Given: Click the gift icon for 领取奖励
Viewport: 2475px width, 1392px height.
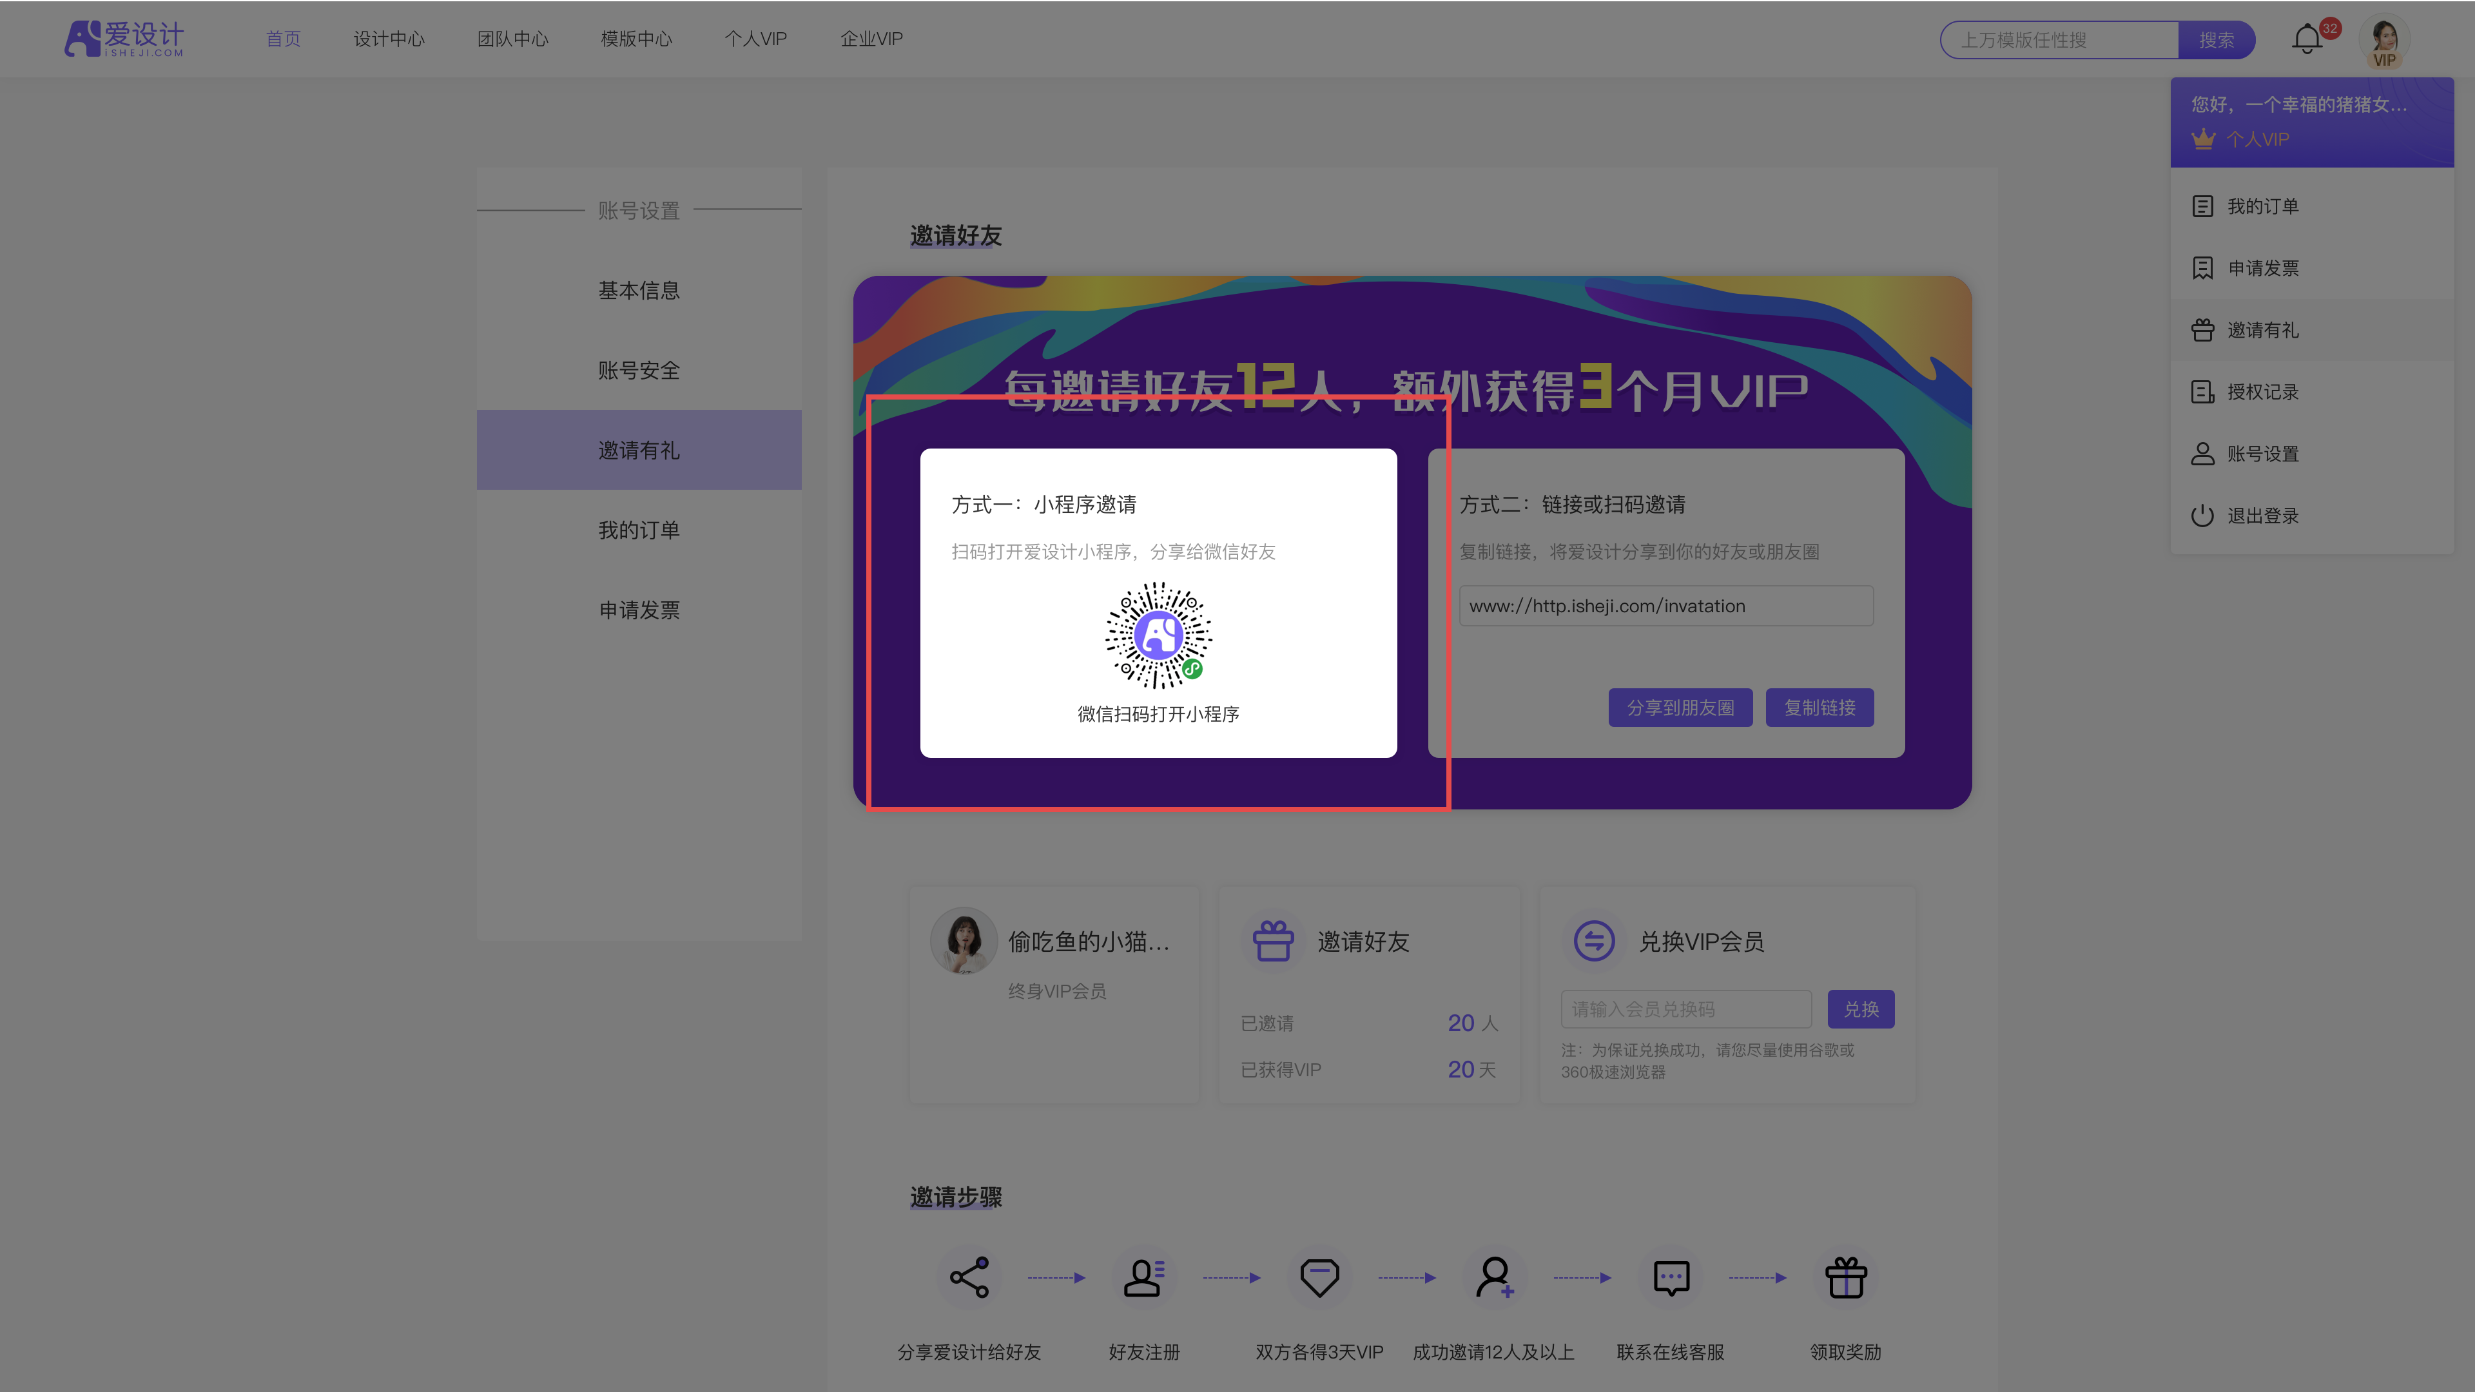Looking at the screenshot, I should point(1846,1277).
